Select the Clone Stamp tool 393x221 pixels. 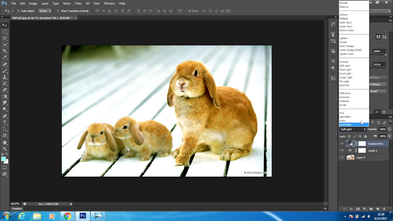5,77
